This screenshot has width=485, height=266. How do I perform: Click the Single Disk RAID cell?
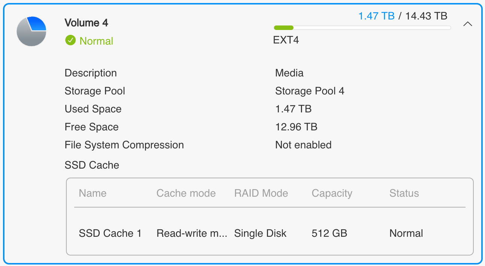point(260,233)
